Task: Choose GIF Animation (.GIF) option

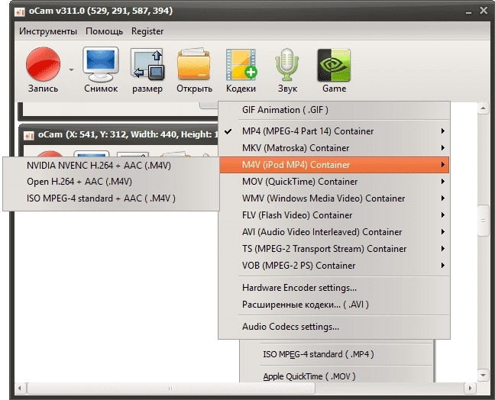Action: [x=334, y=110]
